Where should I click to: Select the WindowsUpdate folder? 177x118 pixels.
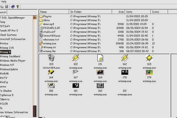pyautogui.click(x=9, y=69)
